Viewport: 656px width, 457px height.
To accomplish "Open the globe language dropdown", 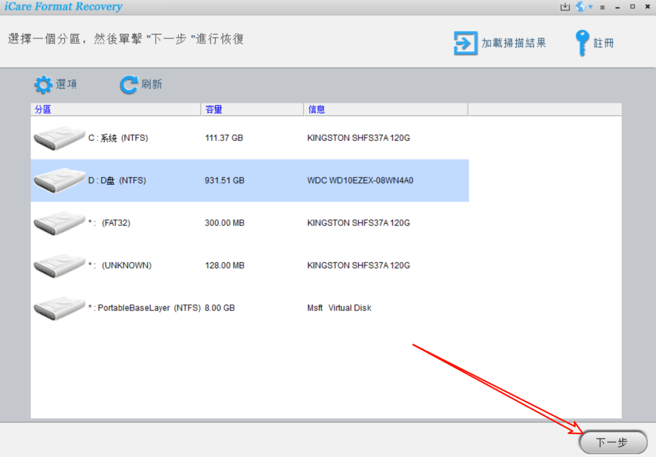I will pyautogui.click(x=584, y=7).
